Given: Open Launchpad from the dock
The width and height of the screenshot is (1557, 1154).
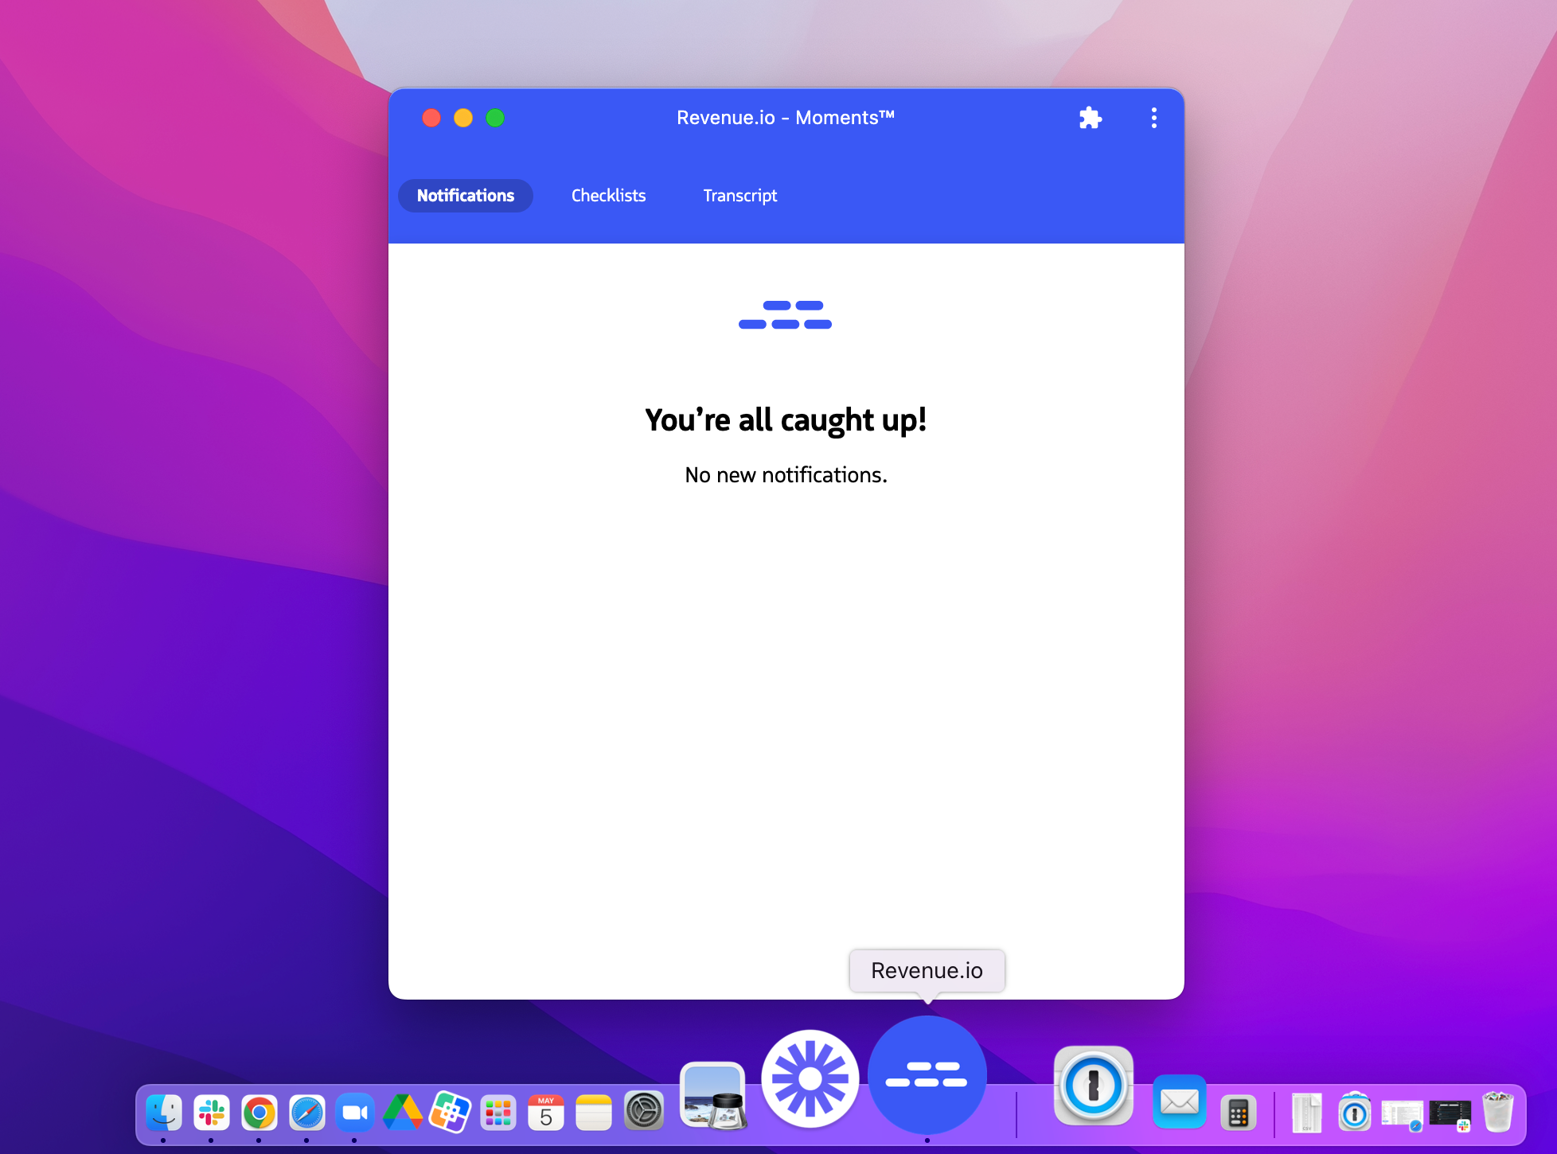Looking at the screenshot, I should [498, 1112].
